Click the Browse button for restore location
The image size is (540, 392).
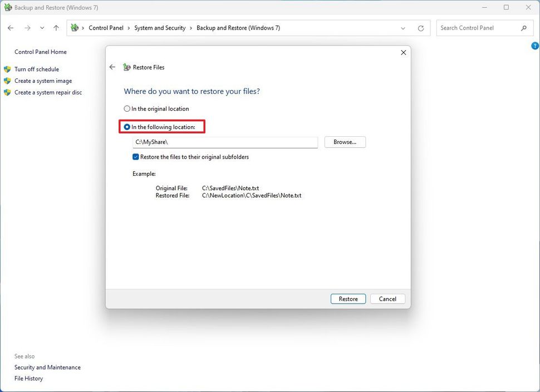coord(345,142)
